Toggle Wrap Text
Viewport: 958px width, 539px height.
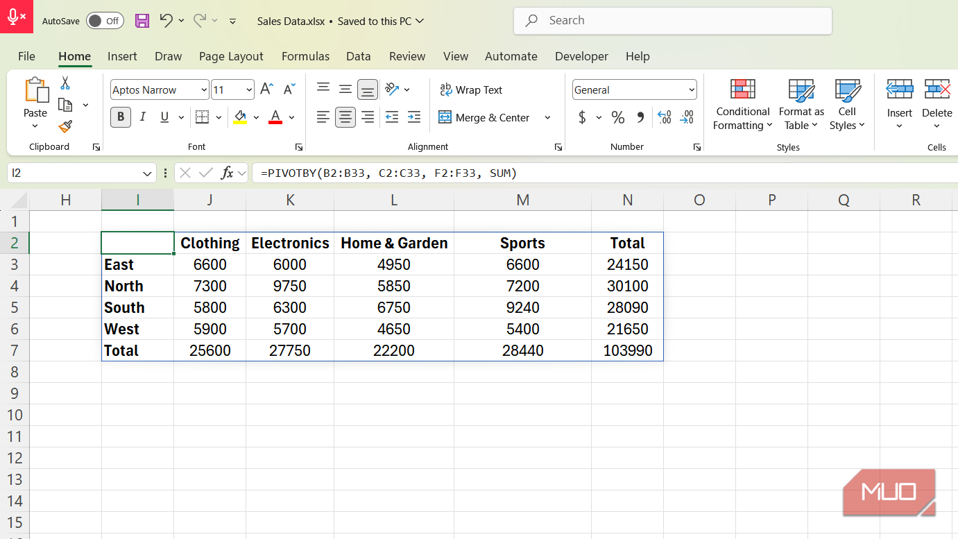(x=471, y=89)
